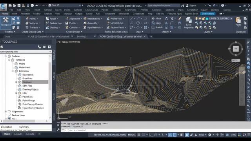Open Toolspace help icon
The image size is (251, 141).
click(49, 47)
